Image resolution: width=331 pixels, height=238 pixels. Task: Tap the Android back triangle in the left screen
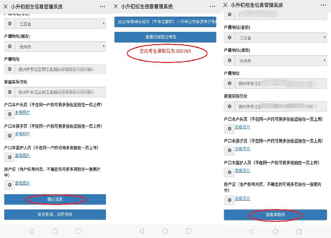(31, 231)
